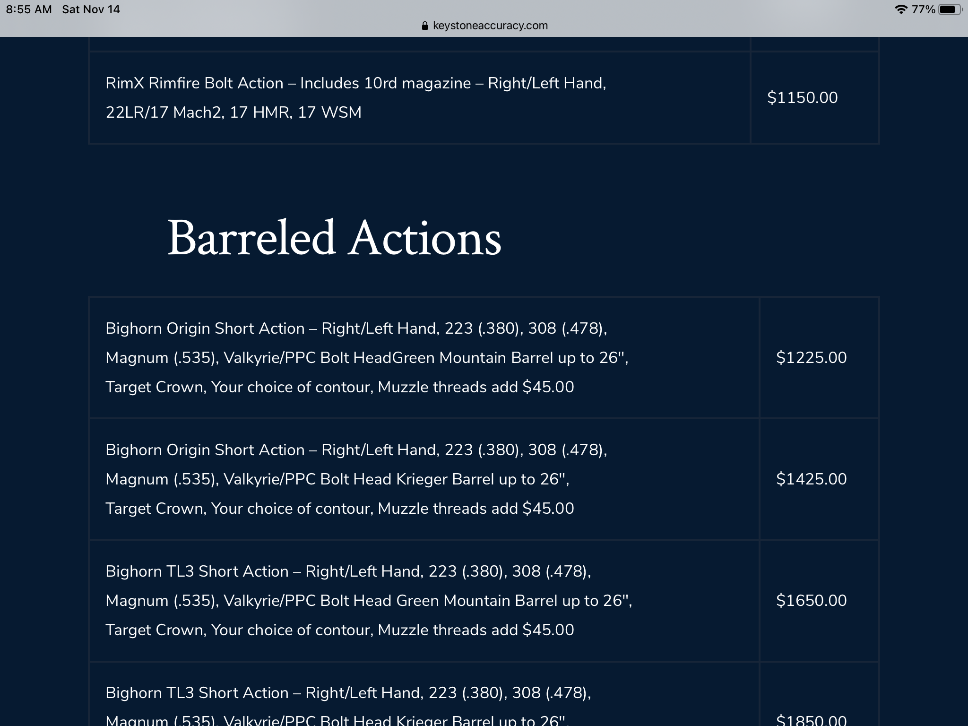This screenshot has height=726, width=968.
Task: Select the TL3 Green Mountain Barrel row
Action: [369, 601]
